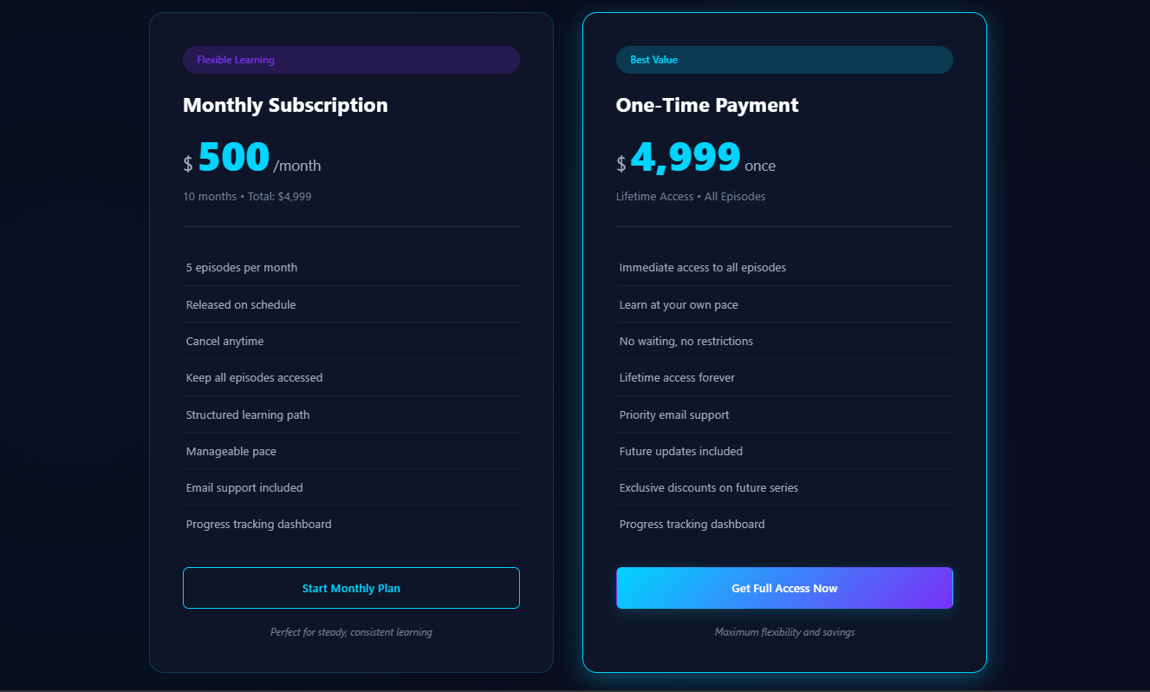Click the Get Full Access Now button

784,587
